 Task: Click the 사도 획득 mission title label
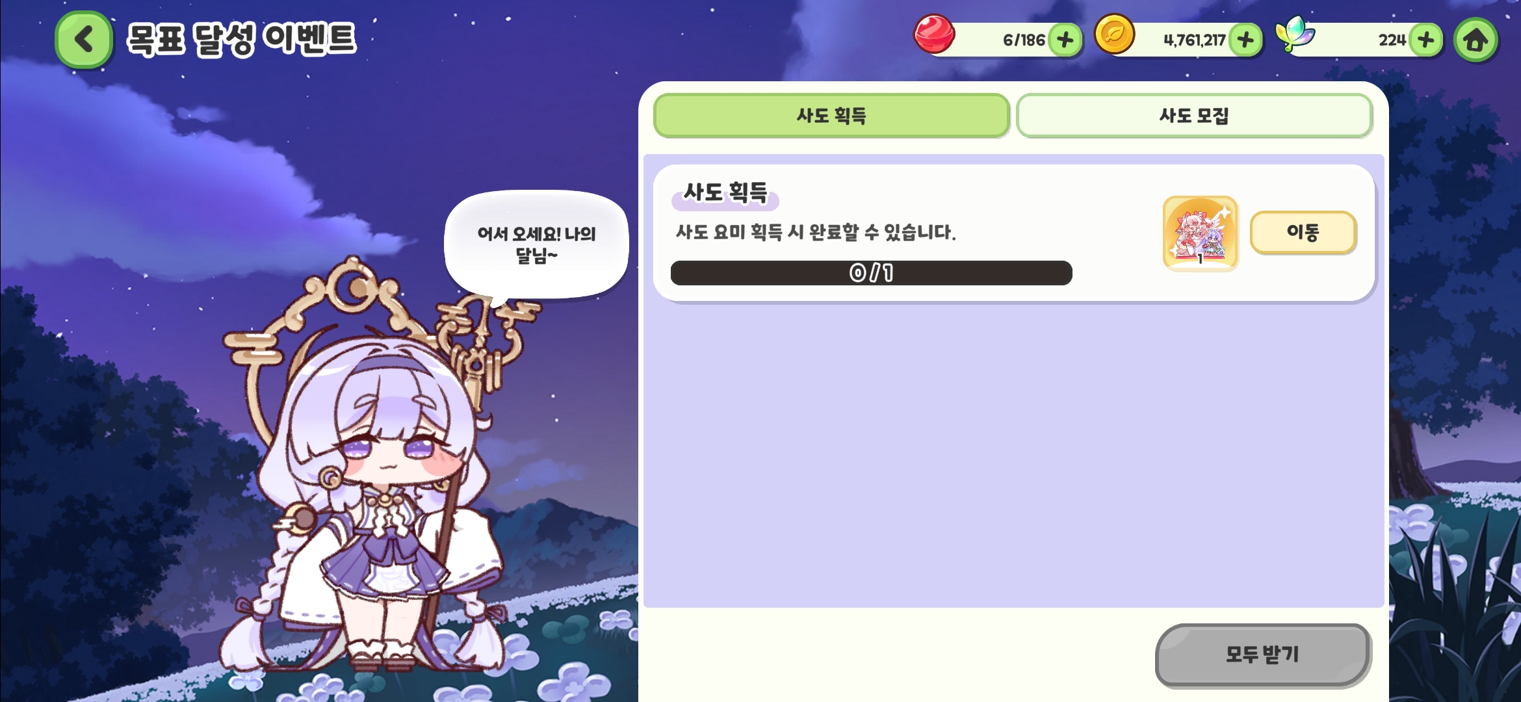tap(725, 193)
